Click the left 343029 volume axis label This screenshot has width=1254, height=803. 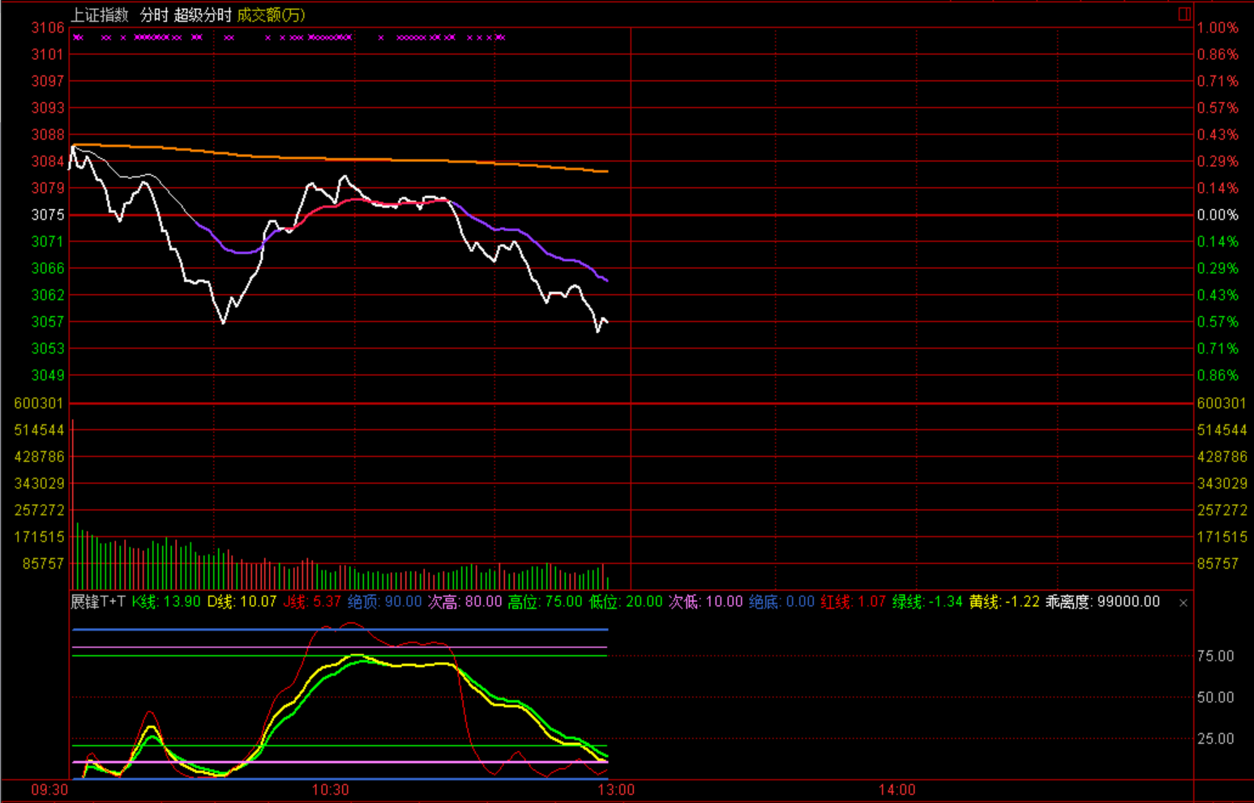39,483
